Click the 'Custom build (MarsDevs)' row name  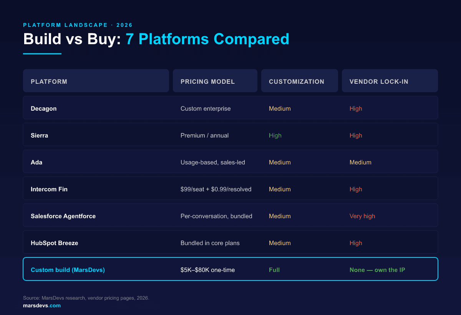pos(68,270)
